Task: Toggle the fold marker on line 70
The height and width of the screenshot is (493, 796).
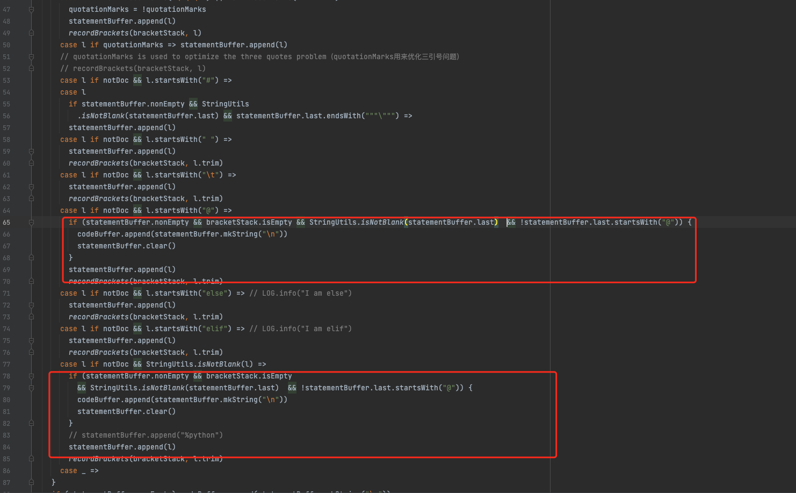Action: tap(31, 282)
